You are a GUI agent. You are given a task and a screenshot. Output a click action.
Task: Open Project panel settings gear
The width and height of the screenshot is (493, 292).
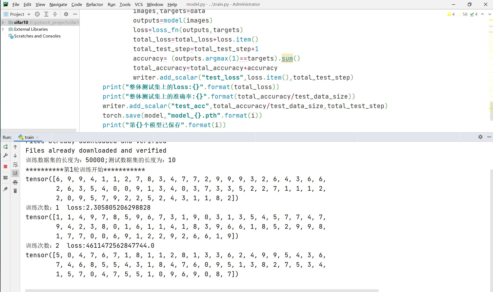(66, 14)
